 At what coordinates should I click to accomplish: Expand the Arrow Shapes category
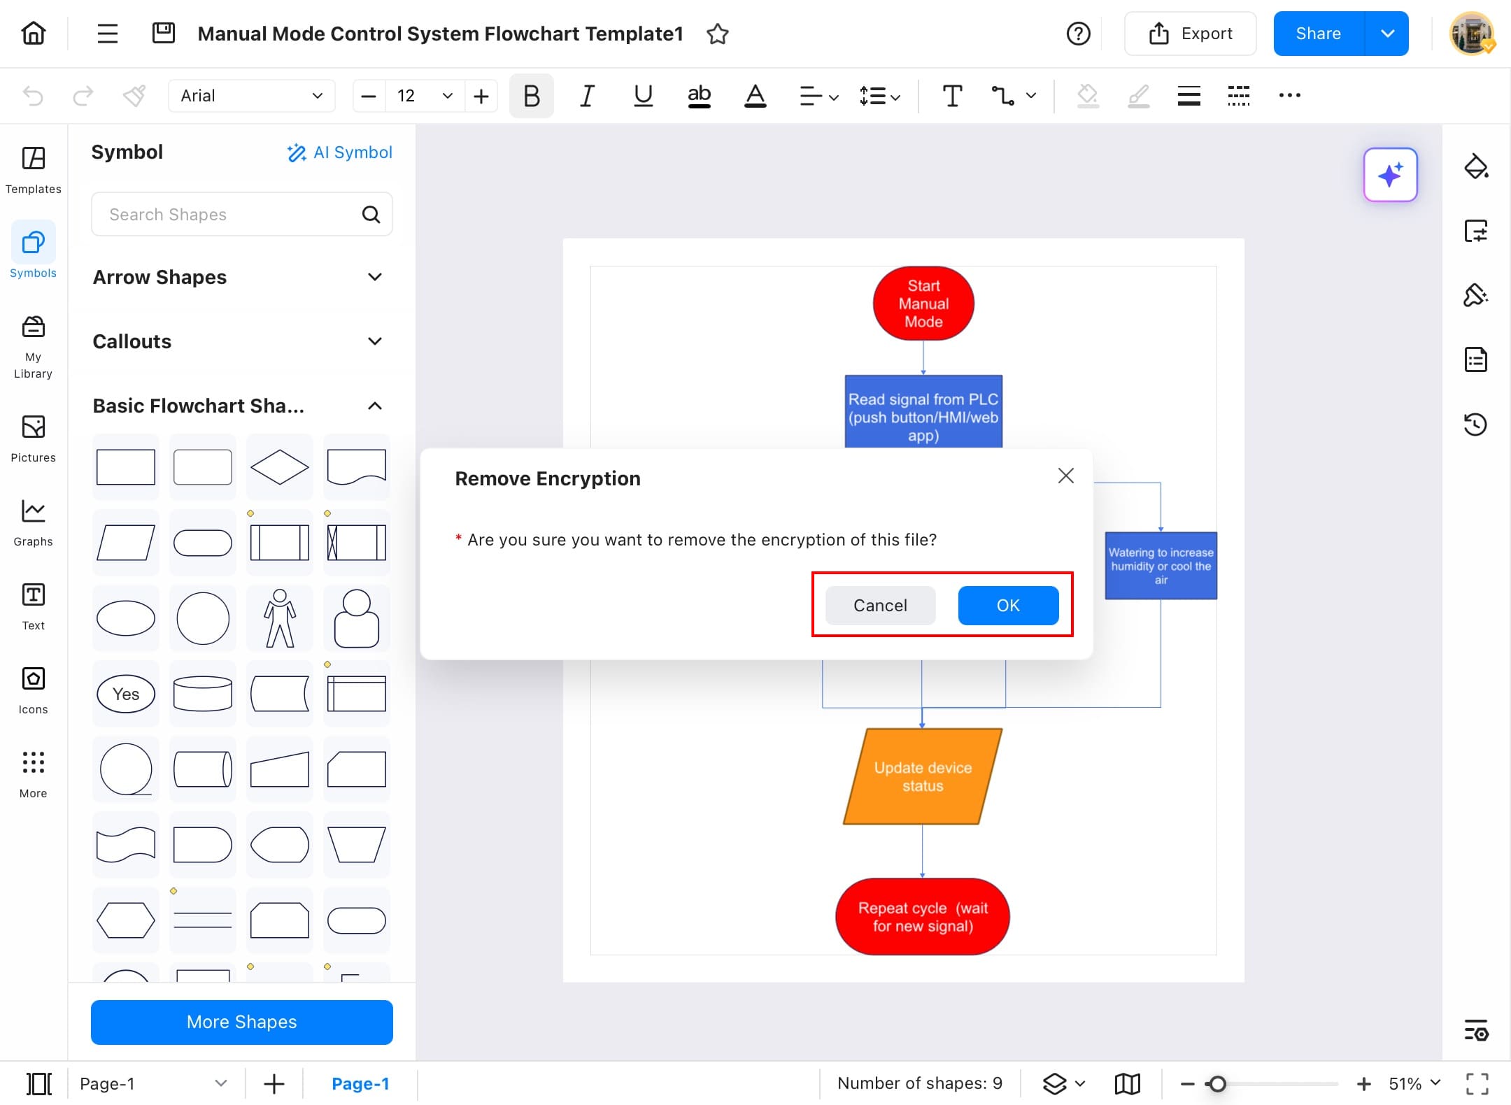[374, 277]
